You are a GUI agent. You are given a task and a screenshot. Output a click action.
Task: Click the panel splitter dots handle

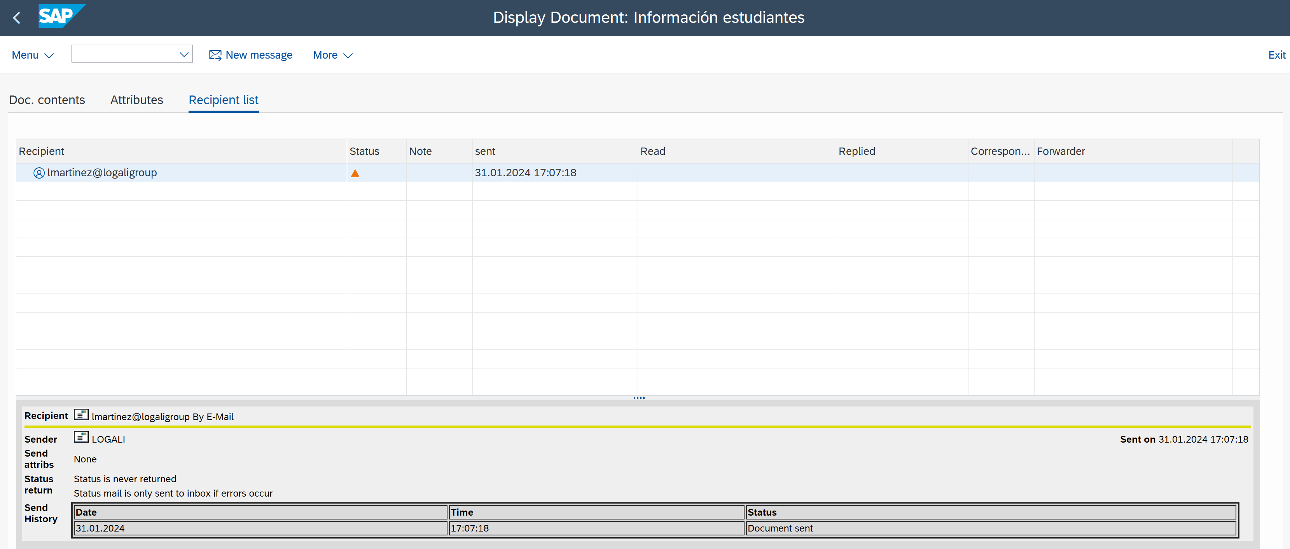(638, 398)
